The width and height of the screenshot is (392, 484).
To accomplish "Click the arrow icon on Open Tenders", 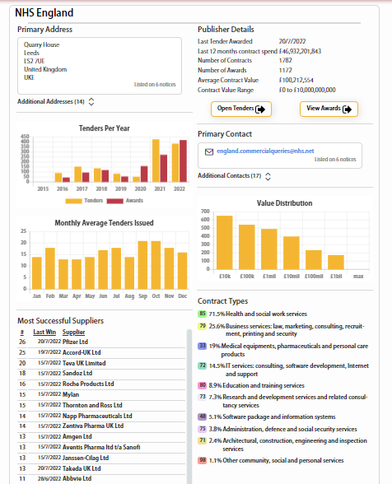I will pyautogui.click(x=260, y=109).
